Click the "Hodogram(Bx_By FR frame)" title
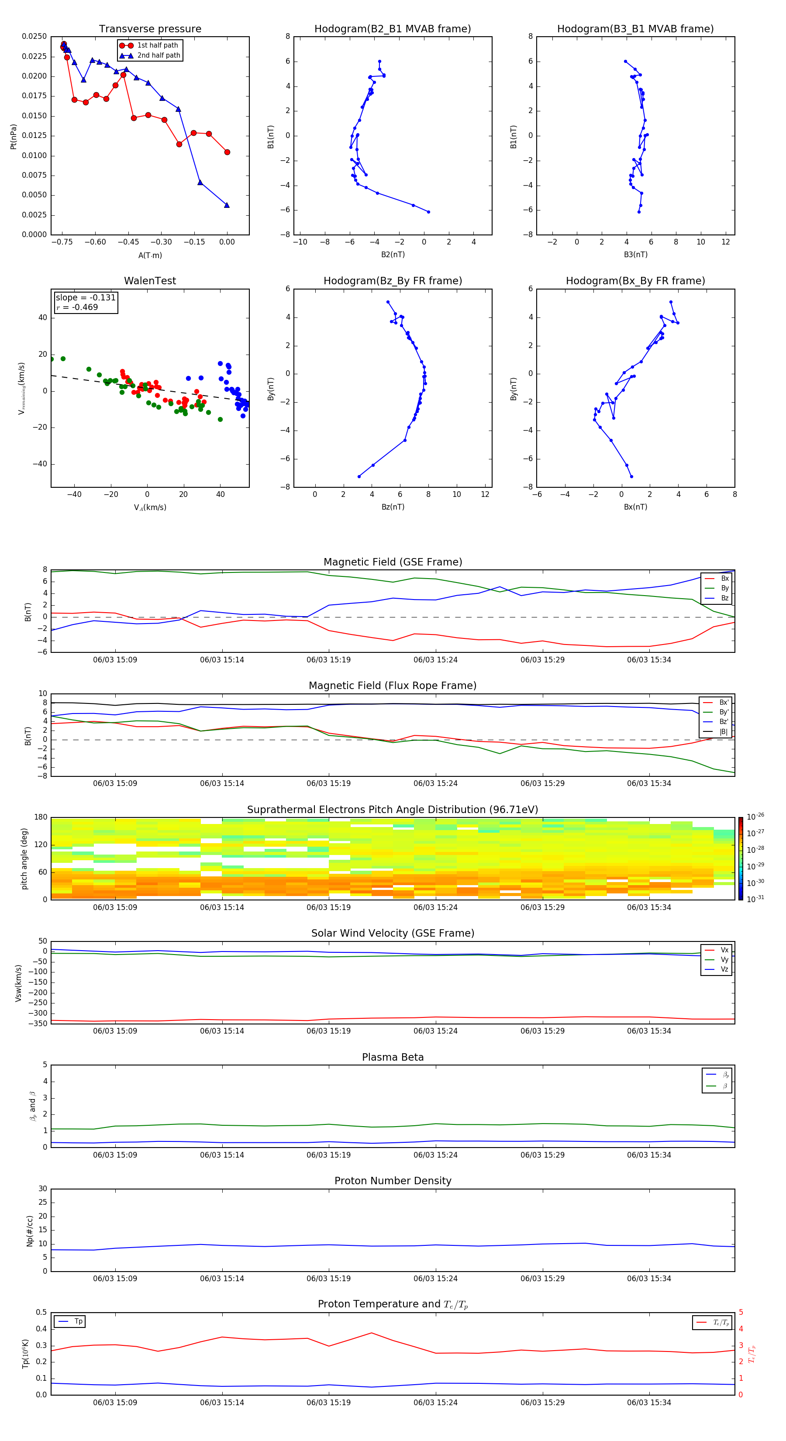The image size is (786, 1441). point(635,281)
